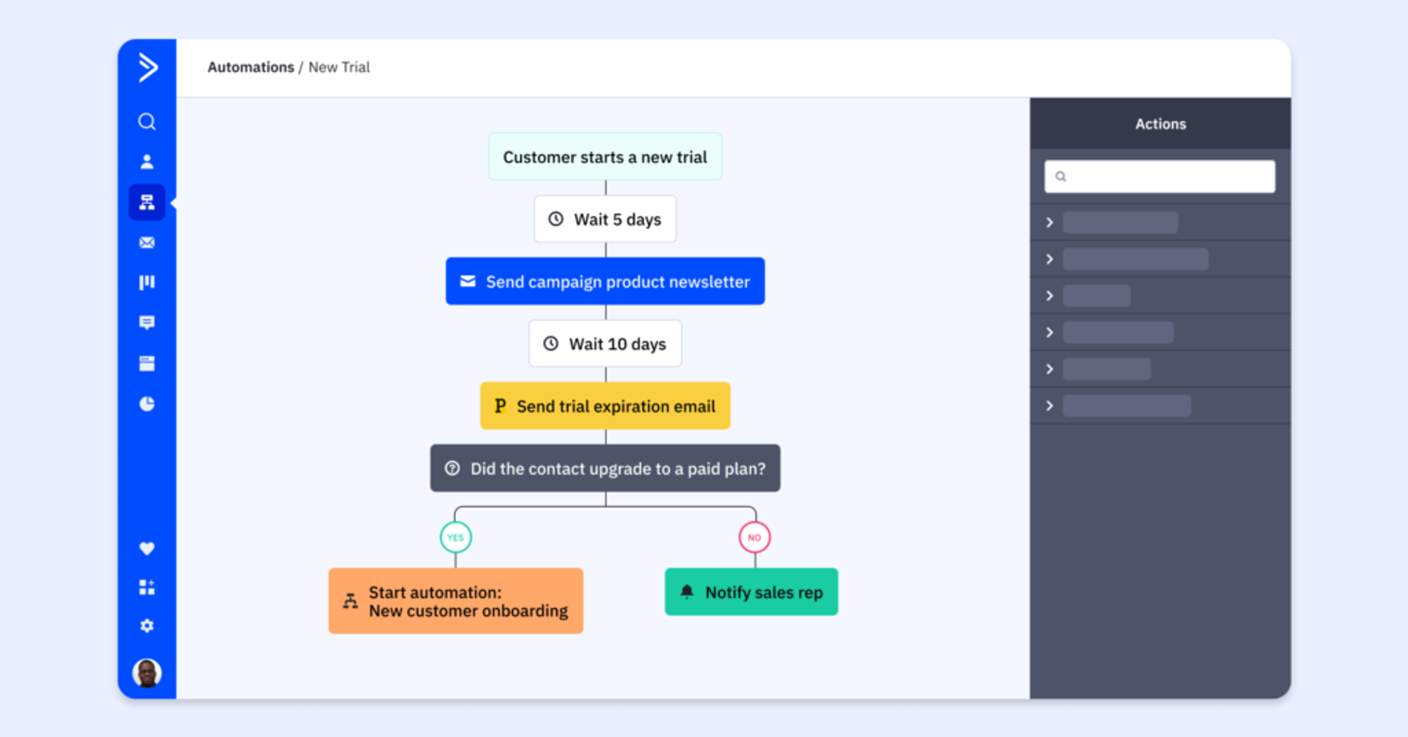Open the Deals pipeline board icon
1408x737 pixels.
pyautogui.click(x=147, y=282)
